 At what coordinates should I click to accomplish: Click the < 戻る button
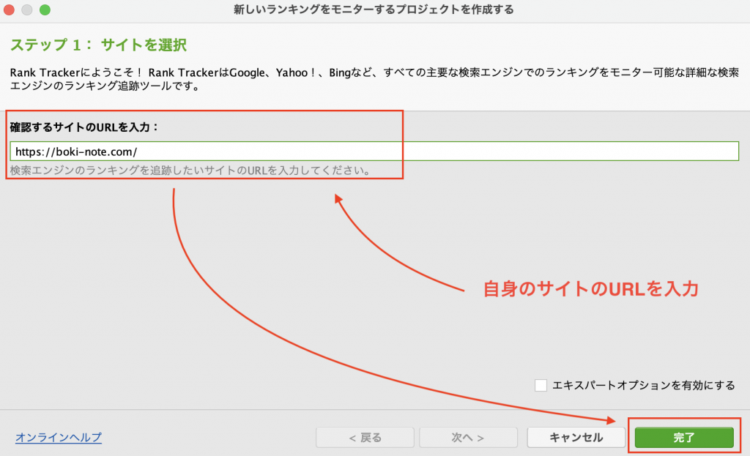click(x=365, y=438)
